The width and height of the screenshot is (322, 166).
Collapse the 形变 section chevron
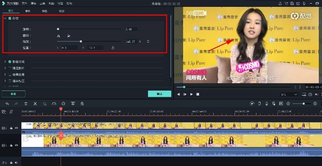click(5, 18)
